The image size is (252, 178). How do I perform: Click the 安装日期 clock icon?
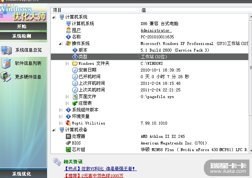point(75,70)
